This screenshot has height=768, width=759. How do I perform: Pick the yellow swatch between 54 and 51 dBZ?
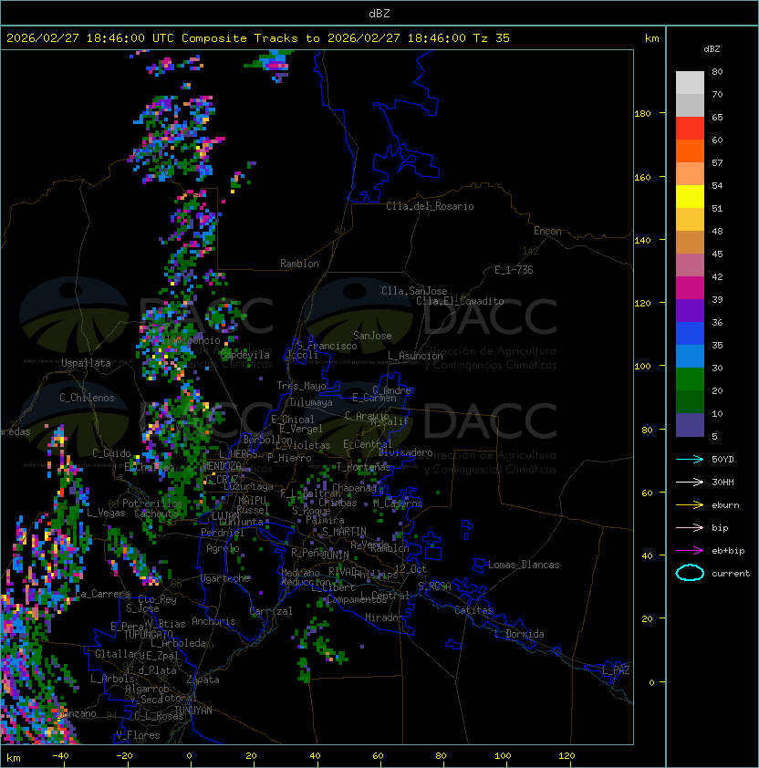point(690,197)
